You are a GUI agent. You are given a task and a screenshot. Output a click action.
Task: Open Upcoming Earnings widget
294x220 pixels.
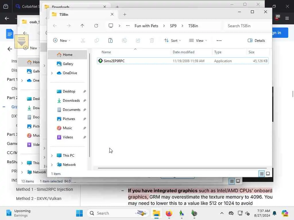(x=18, y=213)
